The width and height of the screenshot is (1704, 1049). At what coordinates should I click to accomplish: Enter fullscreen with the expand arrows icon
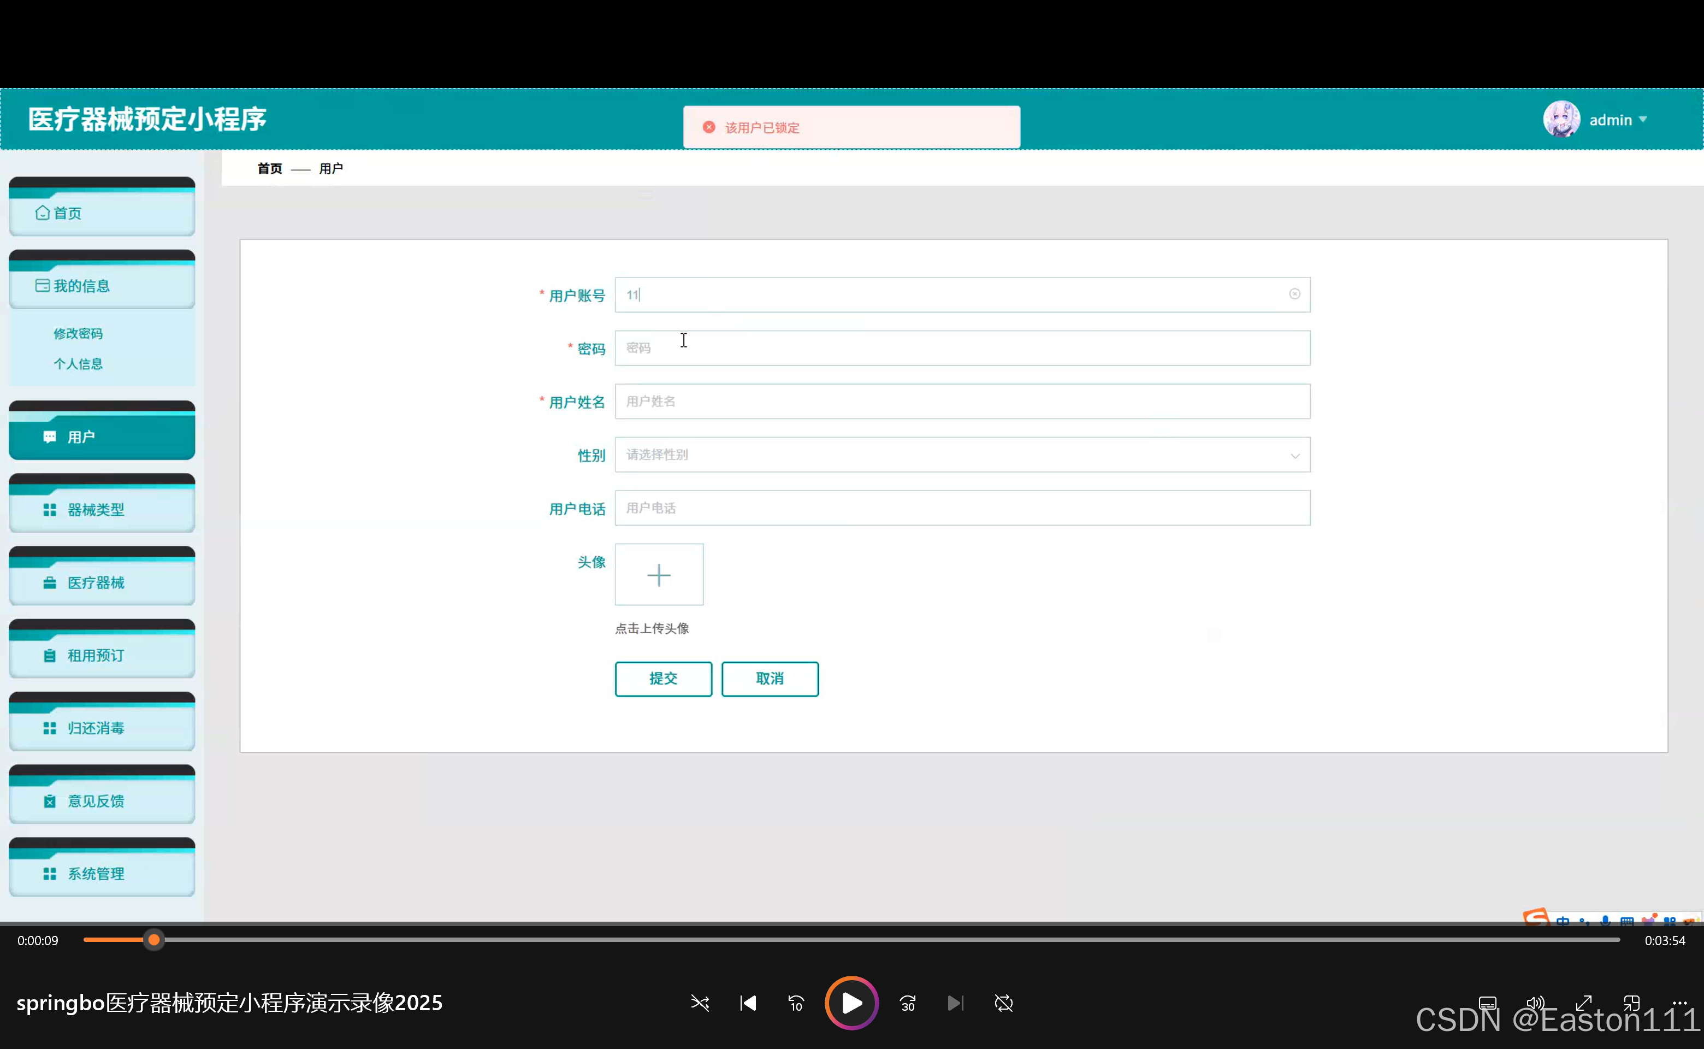pos(1583,1003)
